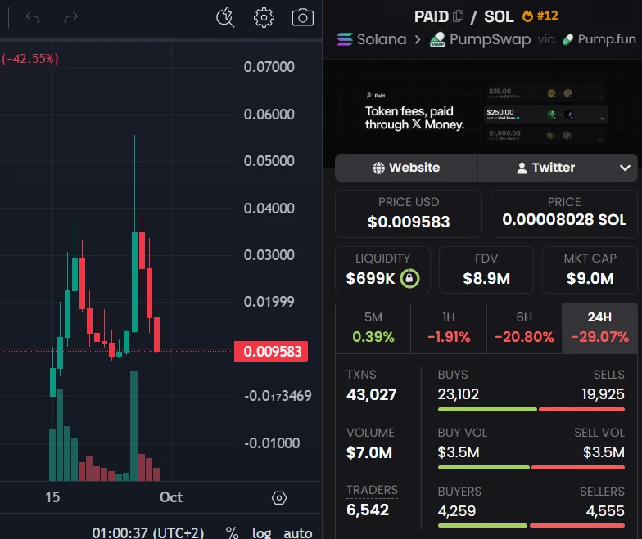Screen dimensions: 642x539
Task: Open the chart time axis settings hexagon icon
Action: pyautogui.click(x=278, y=497)
